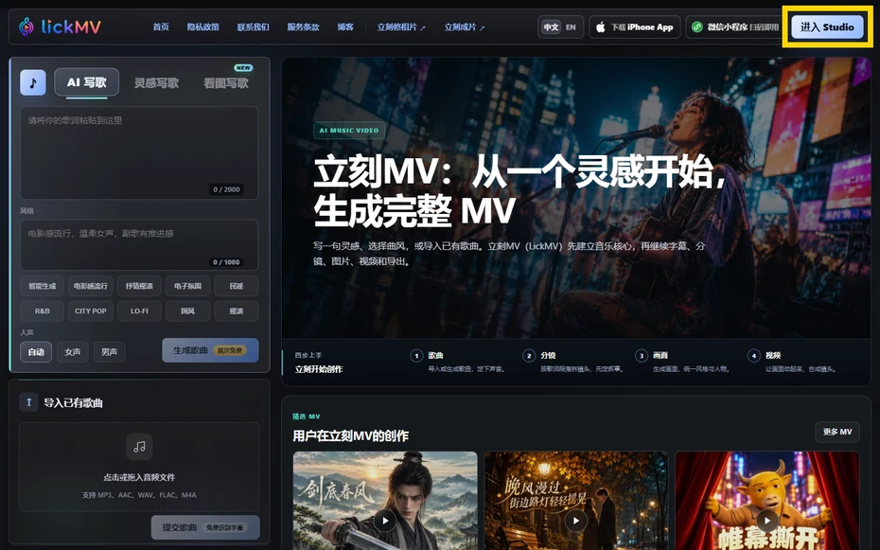This screenshot has width=880, height=550.
Task: Click the music file icon in upload area
Action: coord(139,447)
